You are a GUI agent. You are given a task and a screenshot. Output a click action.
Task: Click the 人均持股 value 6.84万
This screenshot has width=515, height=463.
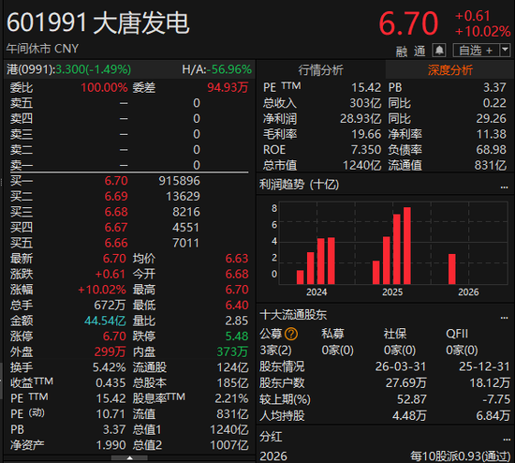[493, 416]
